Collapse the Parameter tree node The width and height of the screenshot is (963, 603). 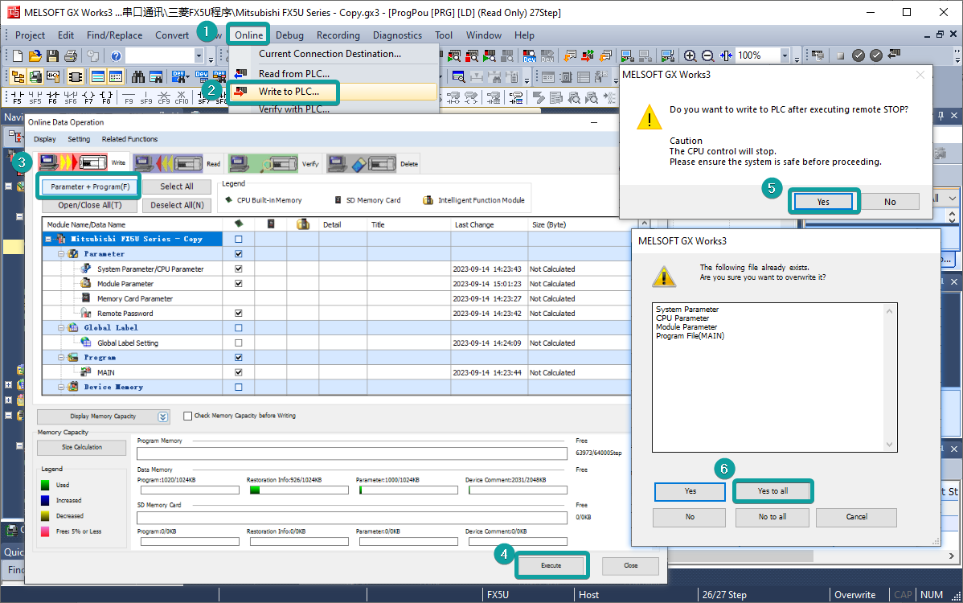(x=61, y=254)
